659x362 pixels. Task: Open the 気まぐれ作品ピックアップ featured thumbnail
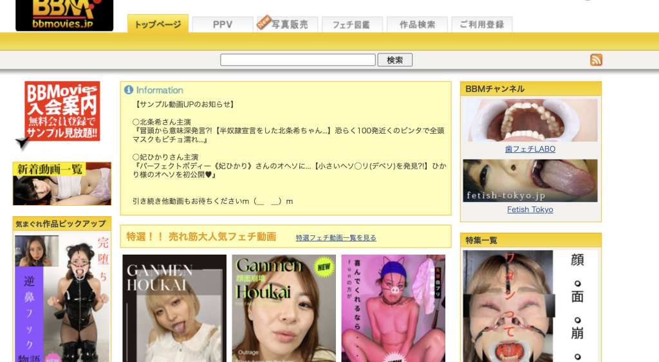pos(62,298)
